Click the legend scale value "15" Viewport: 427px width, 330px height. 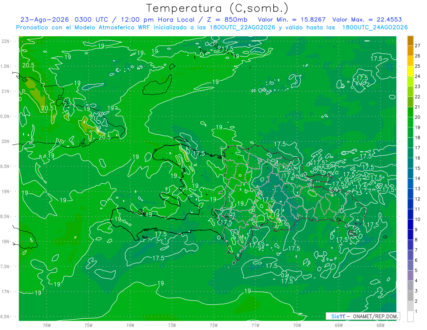tap(418, 168)
